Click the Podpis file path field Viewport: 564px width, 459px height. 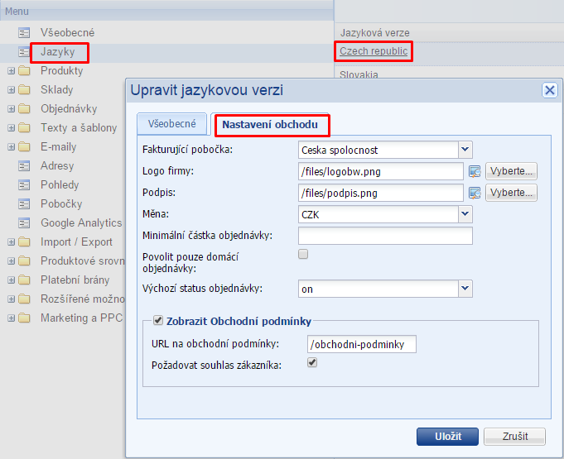click(x=381, y=193)
